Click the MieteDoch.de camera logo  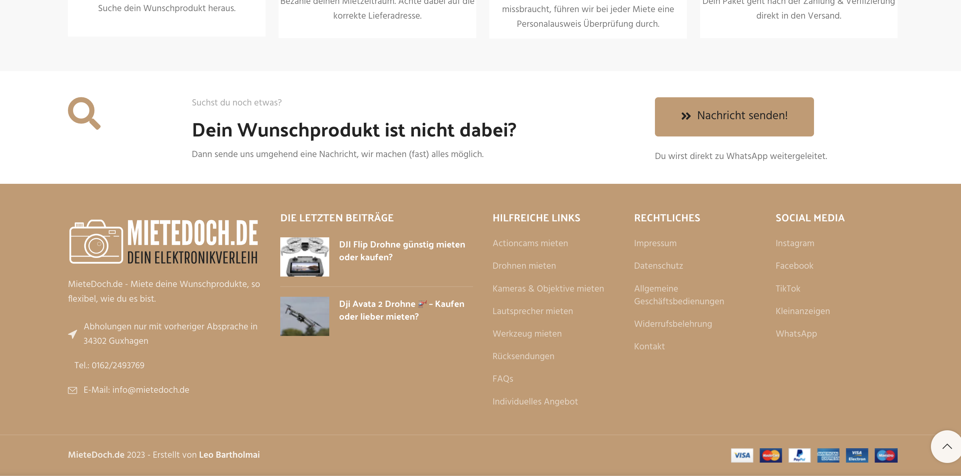click(163, 241)
